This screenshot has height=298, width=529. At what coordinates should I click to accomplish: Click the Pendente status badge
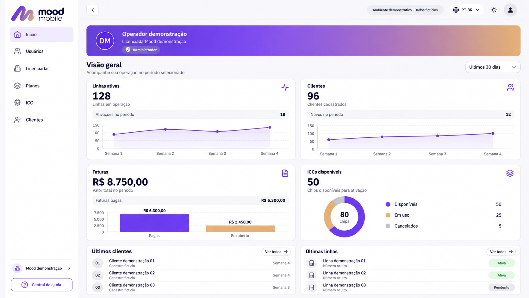click(x=501, y=287)
